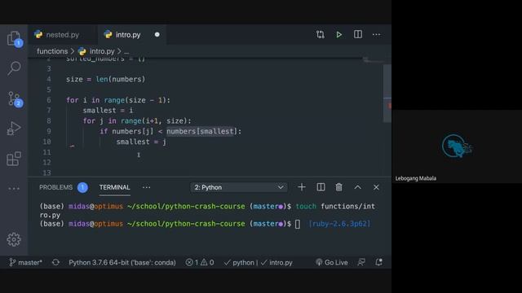
Task: Create a new terminal with plus icon
Action: 302,187
